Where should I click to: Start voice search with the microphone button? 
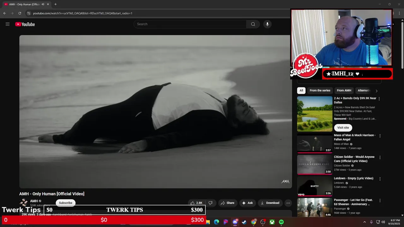coord(267,24)
